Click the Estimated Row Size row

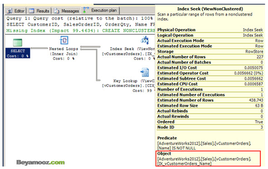pyautogui.click(x=210, y=106)
